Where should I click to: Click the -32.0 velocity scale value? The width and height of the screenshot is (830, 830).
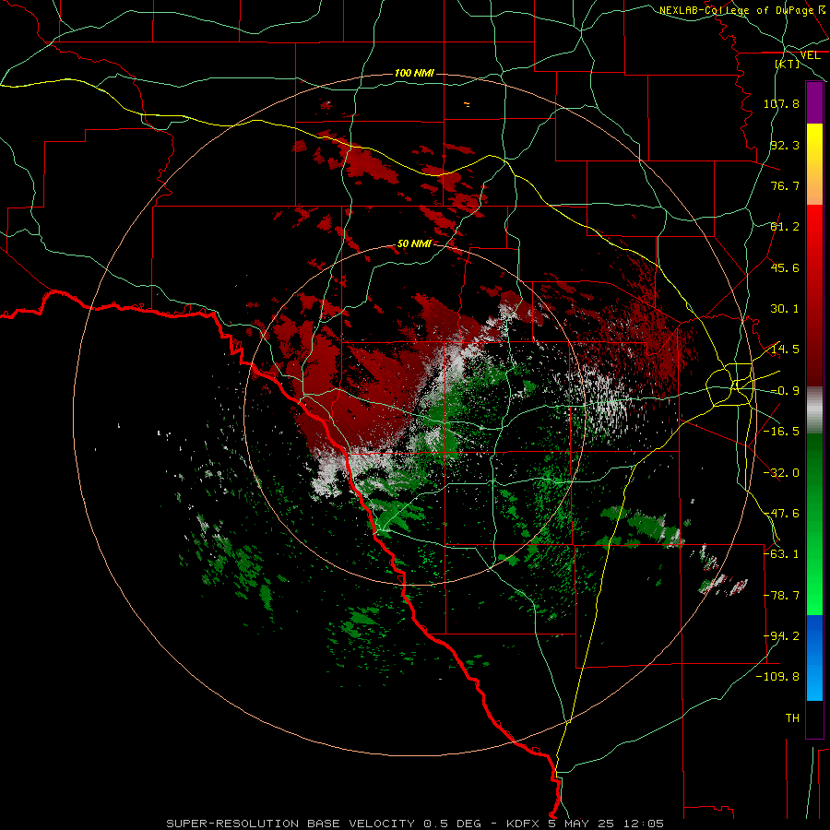tap(781, 473)
